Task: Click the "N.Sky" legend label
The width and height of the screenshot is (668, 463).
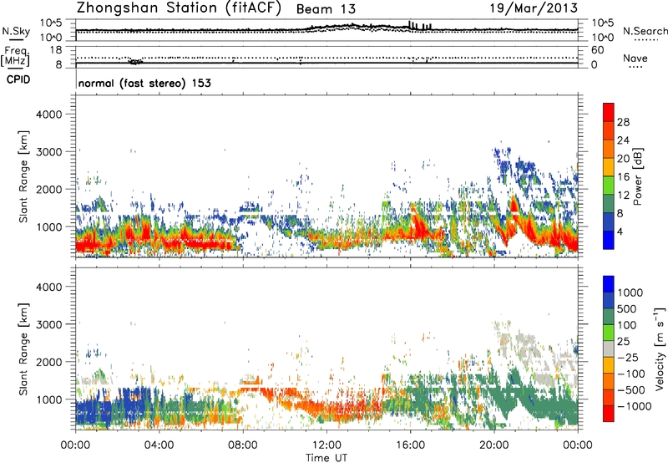Action: coord(16,31)
